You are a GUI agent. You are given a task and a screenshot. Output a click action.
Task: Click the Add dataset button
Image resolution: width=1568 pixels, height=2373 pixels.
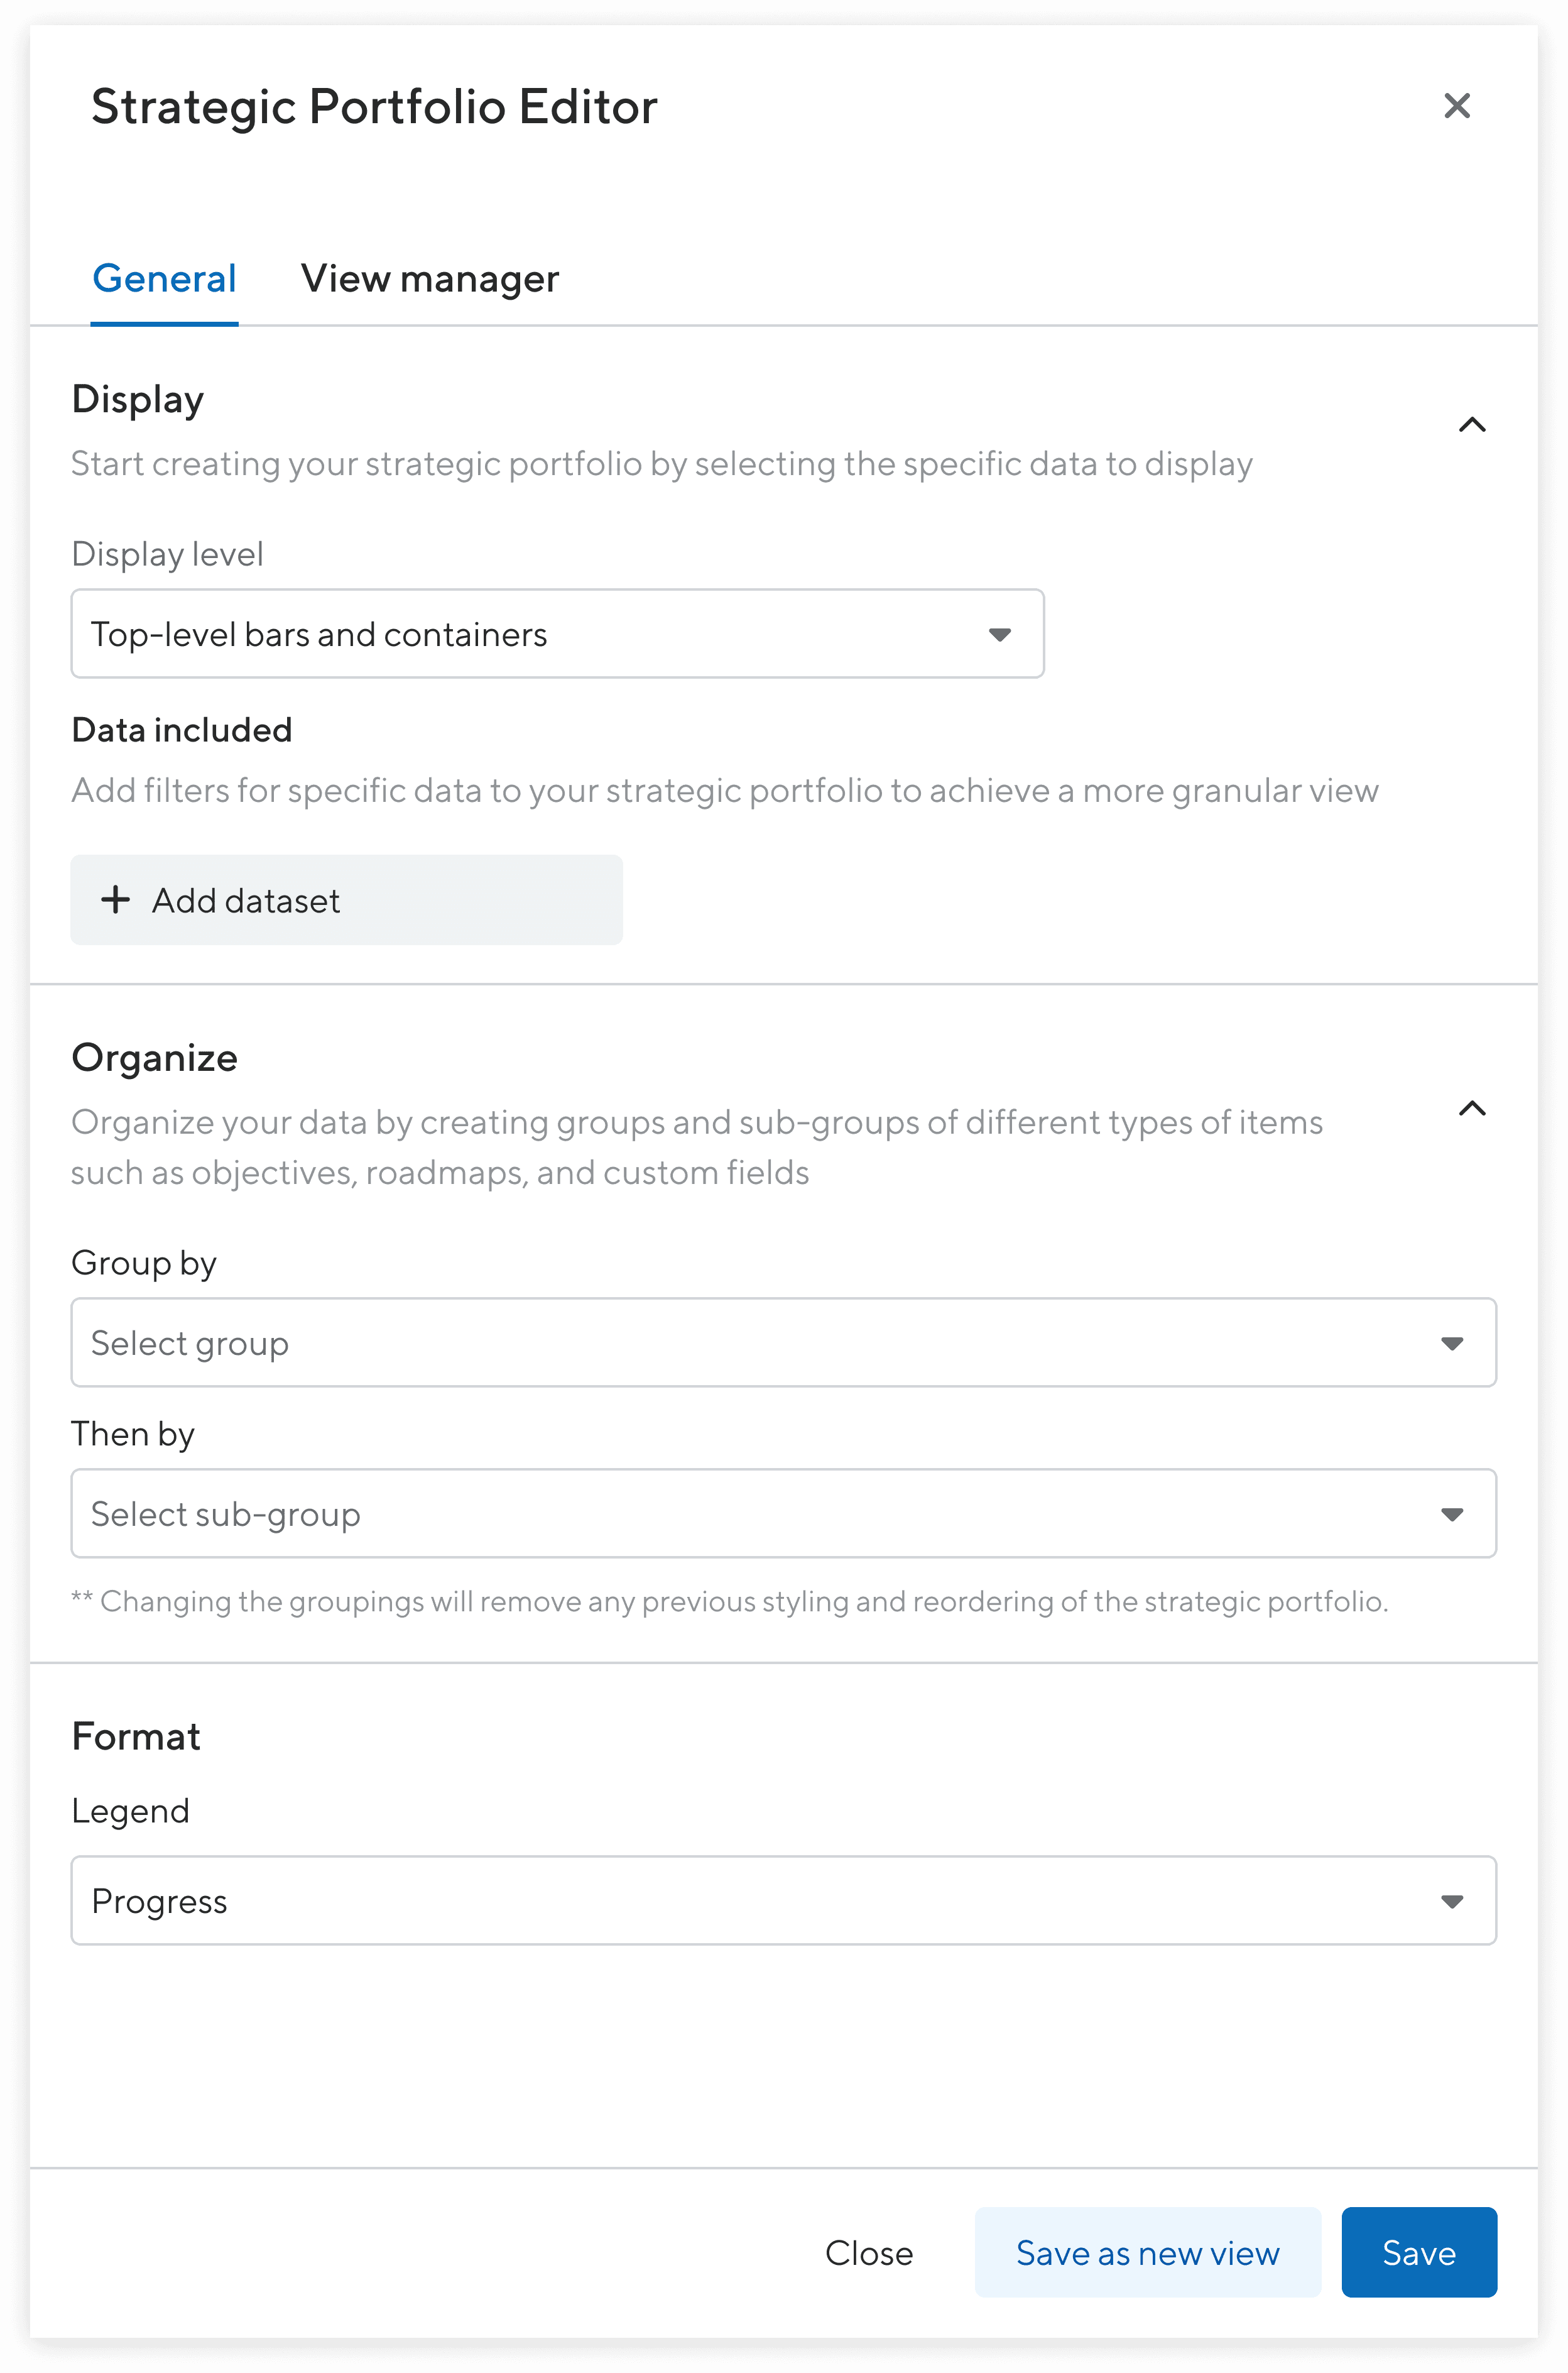point(346,901)
